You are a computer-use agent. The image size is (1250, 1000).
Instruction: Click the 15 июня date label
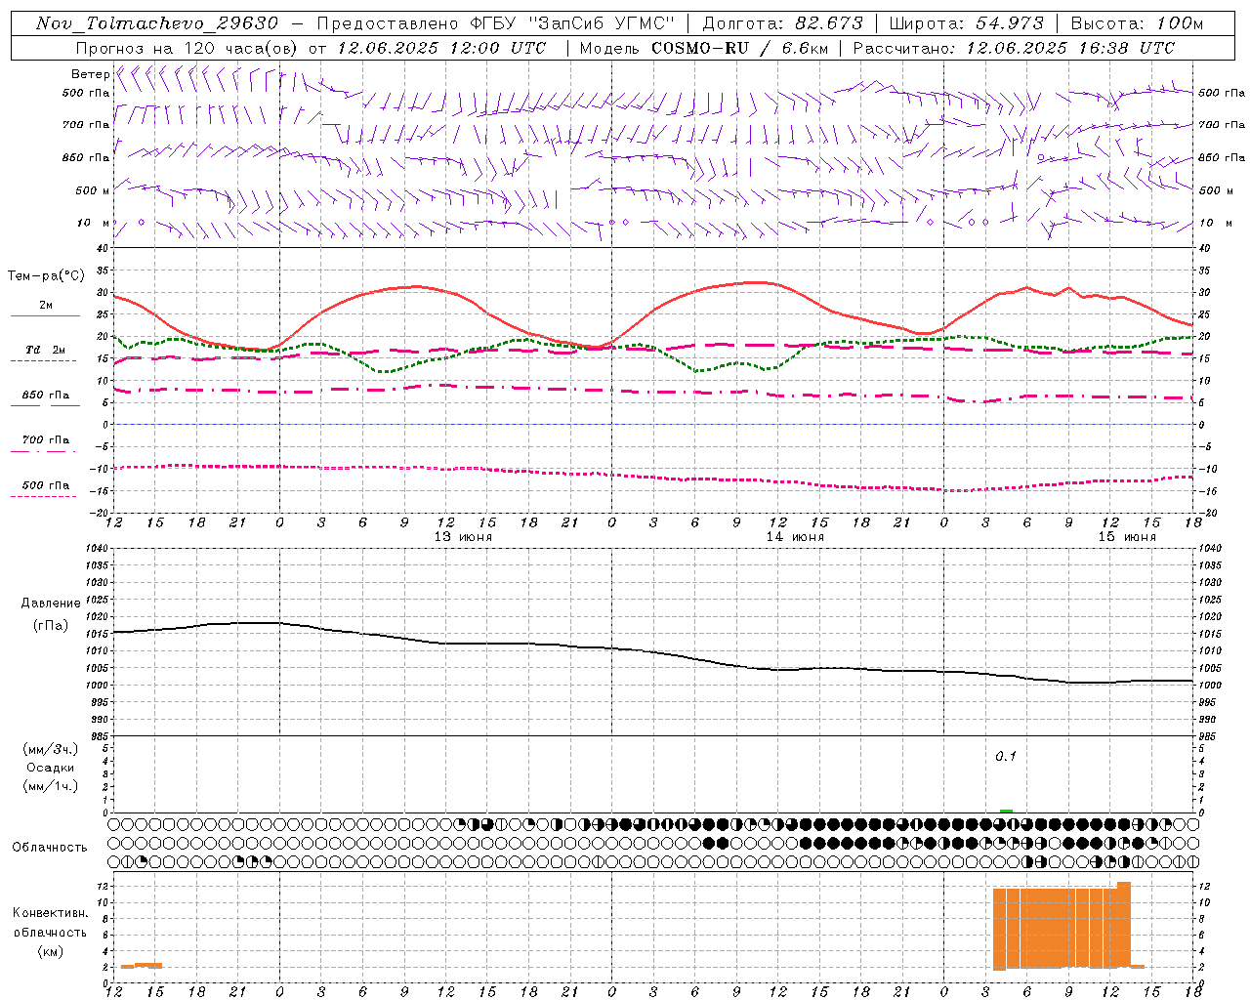[x=1127, y=537]
